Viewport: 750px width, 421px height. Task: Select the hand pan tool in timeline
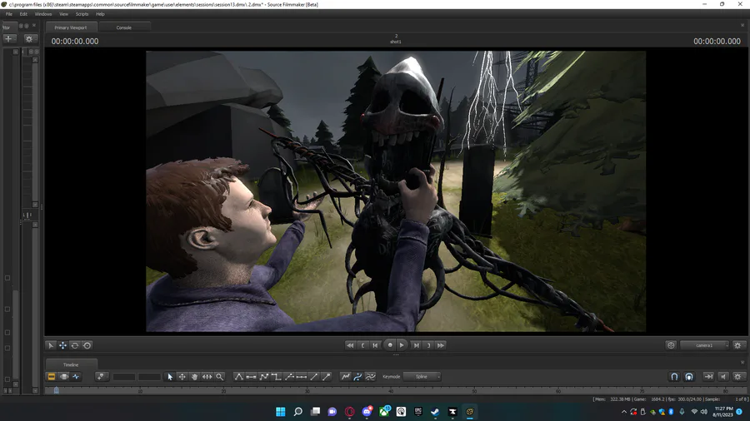point(195,377)
